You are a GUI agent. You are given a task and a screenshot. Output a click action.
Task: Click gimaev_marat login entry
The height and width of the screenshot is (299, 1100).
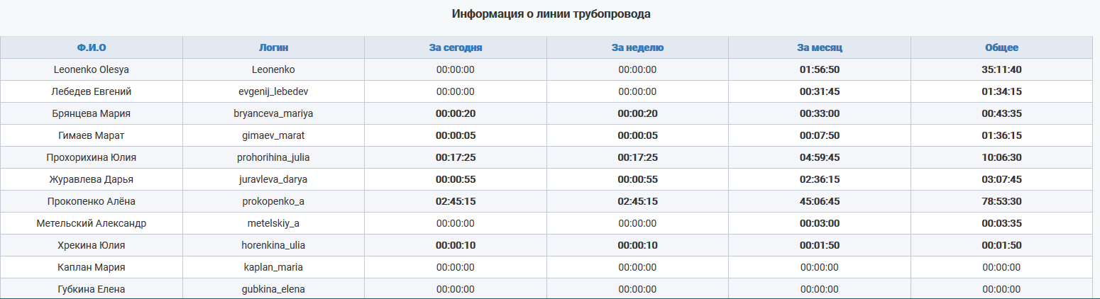click(273, 135)
